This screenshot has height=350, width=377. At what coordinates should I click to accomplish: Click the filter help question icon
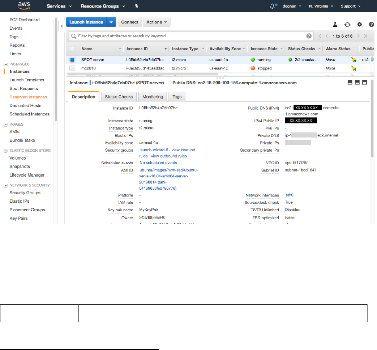click(309, 36)
